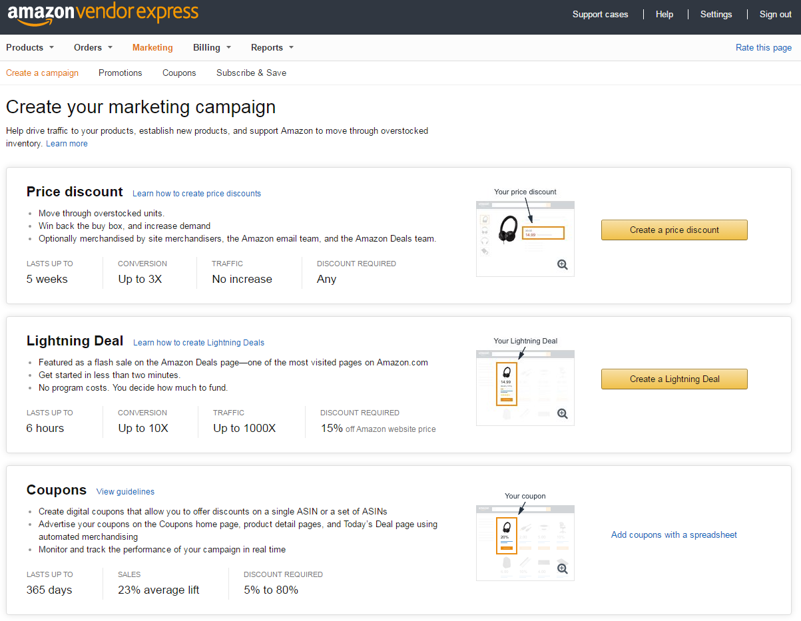Click Create a Lightning Deal button
This screenshot has width=801, height=621.
click(x=674, y=379)
